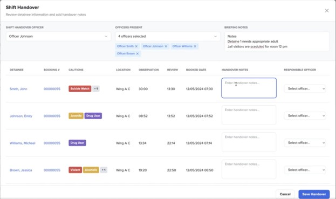
Task: Click the Responsible Officer column header
Action: pos(300,70)
